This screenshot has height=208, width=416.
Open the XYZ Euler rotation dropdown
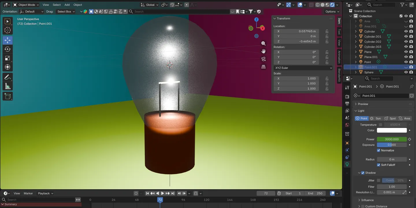tap(303, 68)
